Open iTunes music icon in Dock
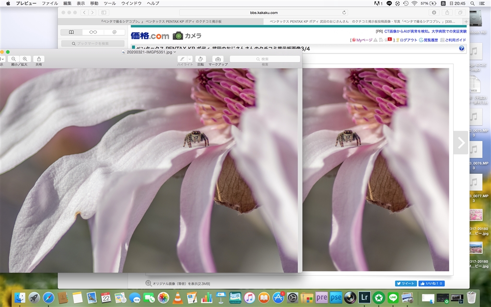The width and height of the screenshot is (491, 307). pos(249,297)
